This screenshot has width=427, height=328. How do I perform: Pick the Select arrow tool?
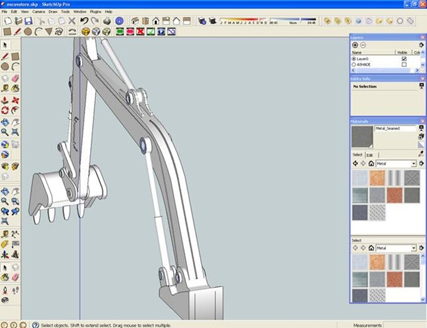point(5,45)
